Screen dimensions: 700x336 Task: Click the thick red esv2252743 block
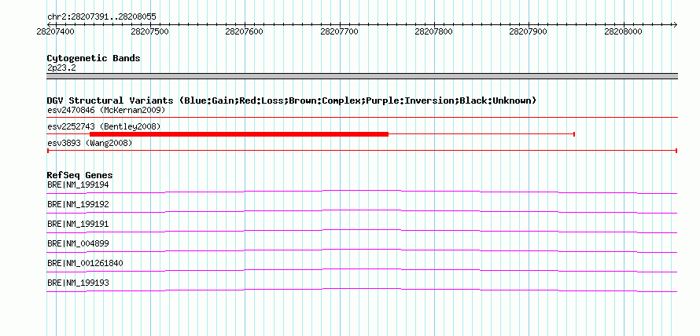click(239, 133)
